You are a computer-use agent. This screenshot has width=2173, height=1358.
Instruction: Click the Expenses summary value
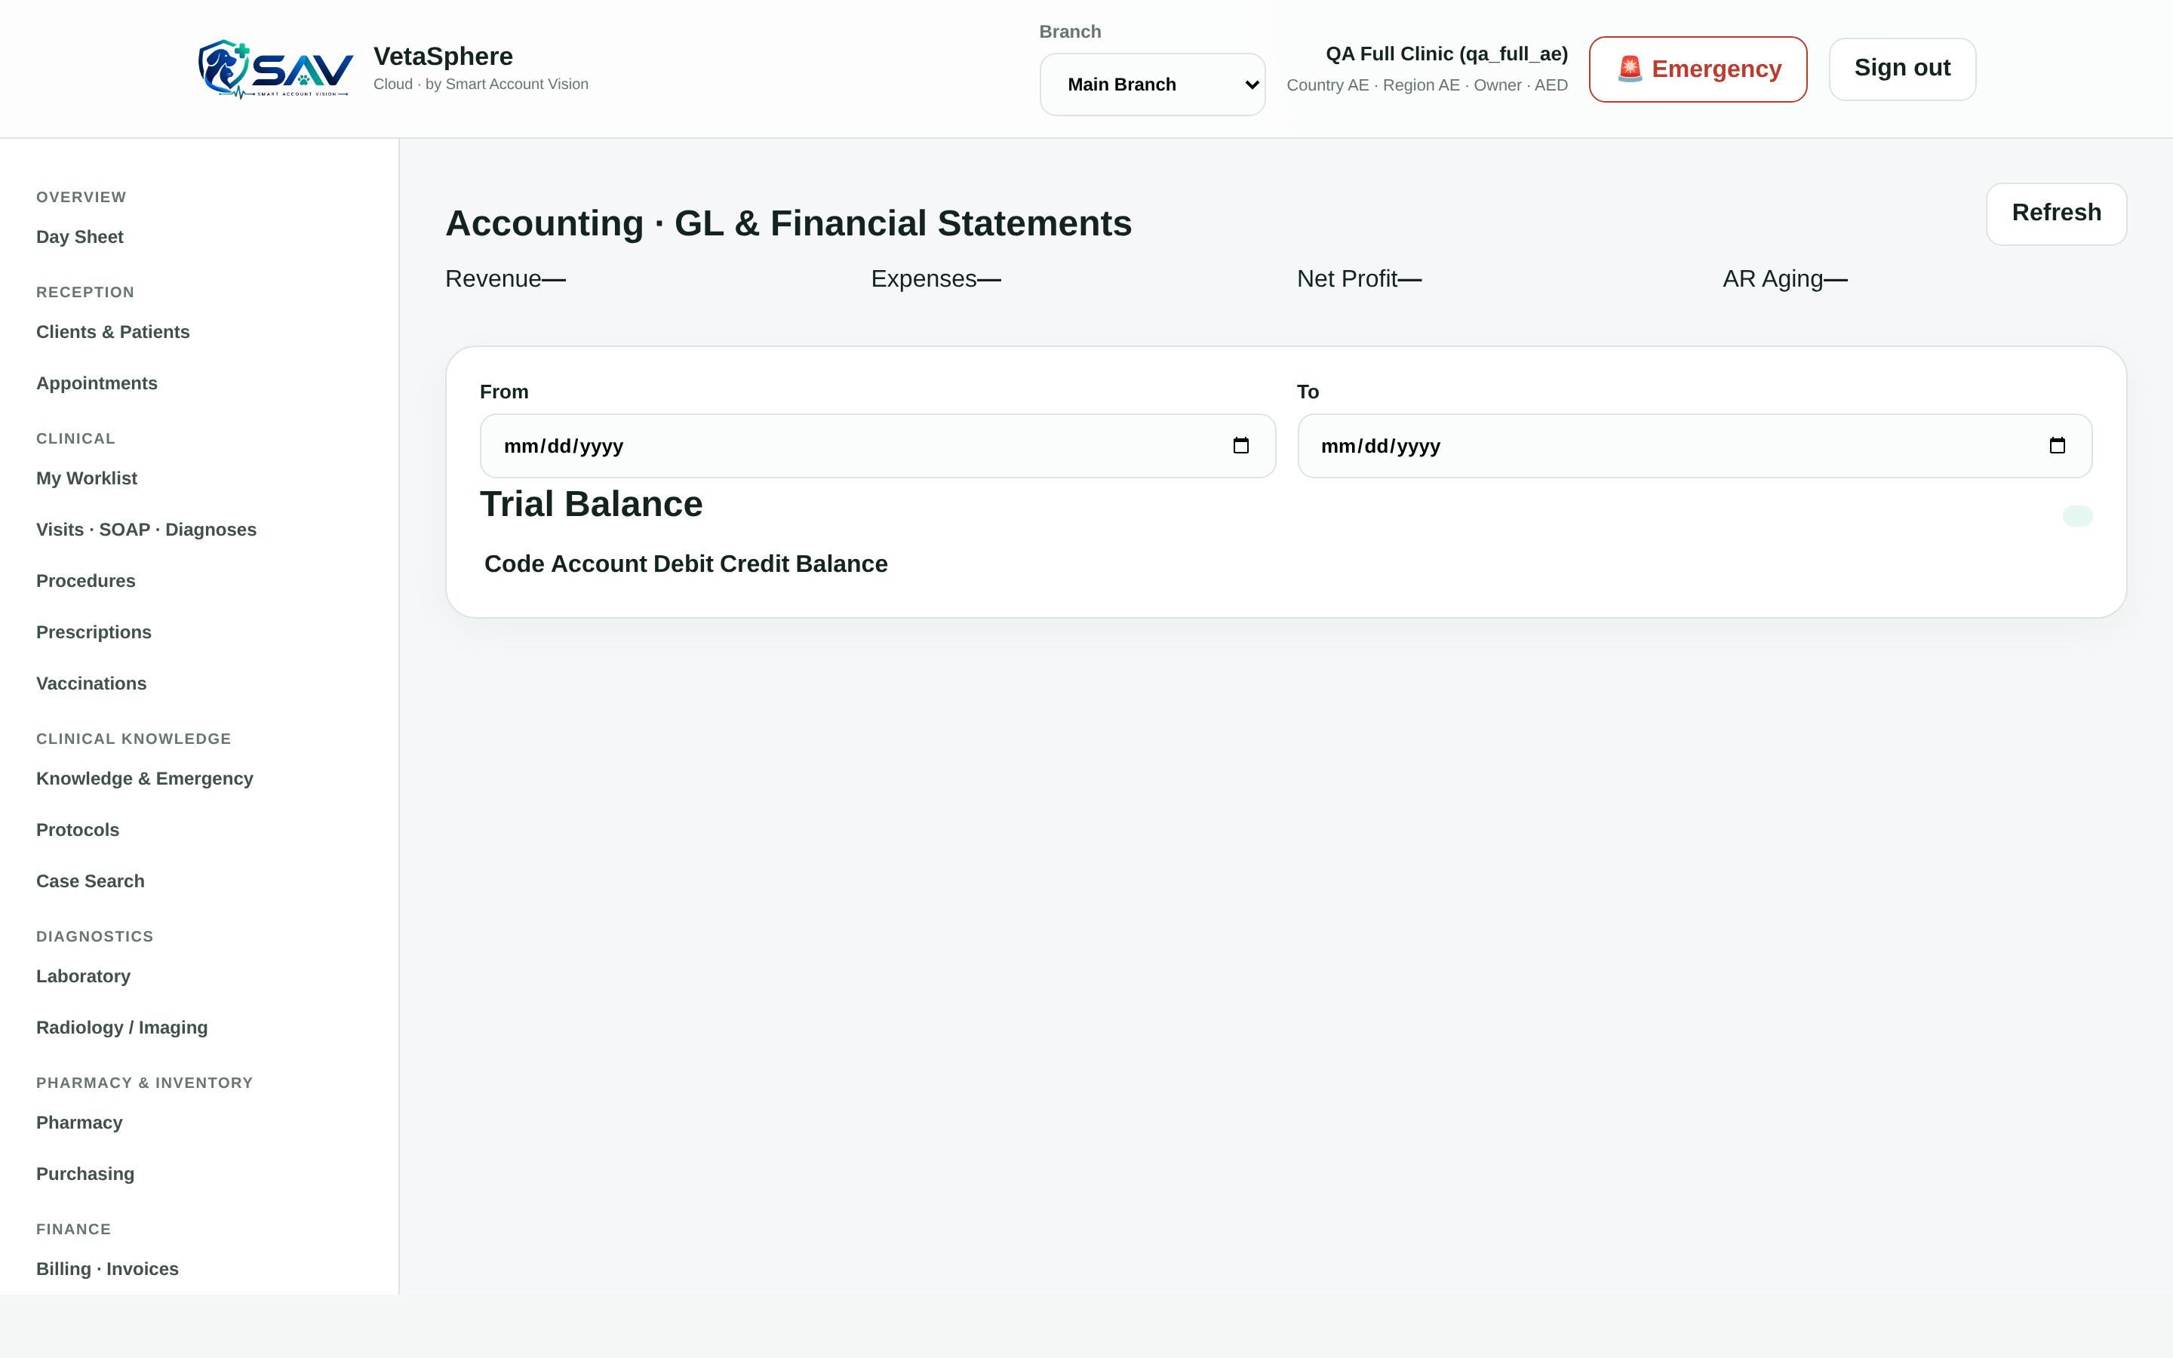[988, 279]
